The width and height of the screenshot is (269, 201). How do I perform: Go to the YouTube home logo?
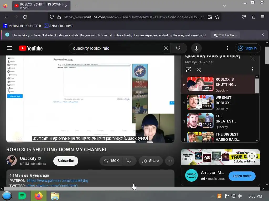(x=31, y=48)
